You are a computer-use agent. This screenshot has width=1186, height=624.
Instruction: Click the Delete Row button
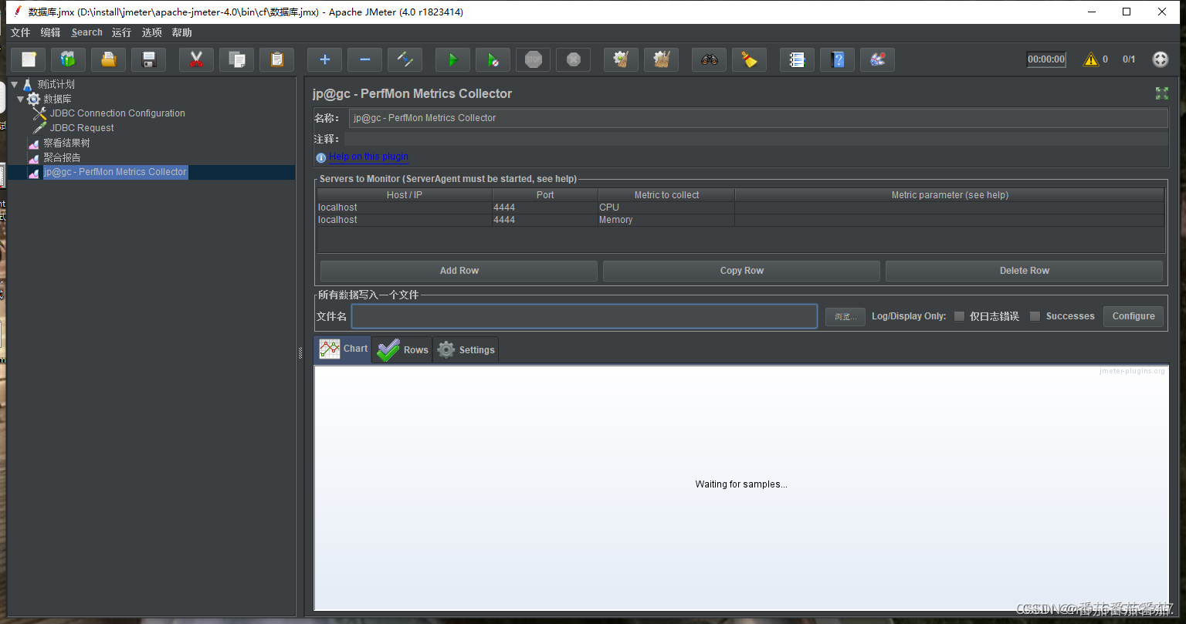1024,271
